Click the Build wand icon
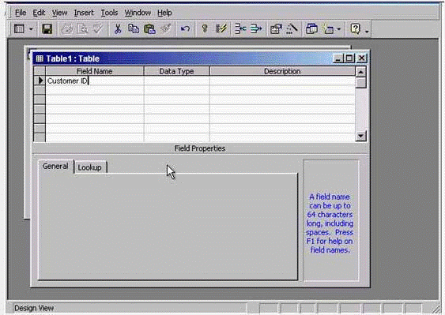Viewport: 445px width, 315px height. pyautogui.click(x=292, y=29)
